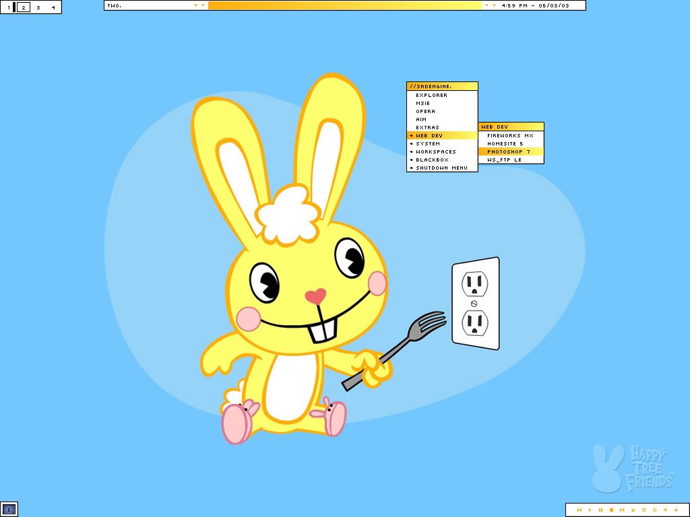The image size is (690, 517).
Task: Pause playback in the media bar
Action: point(600,510)
